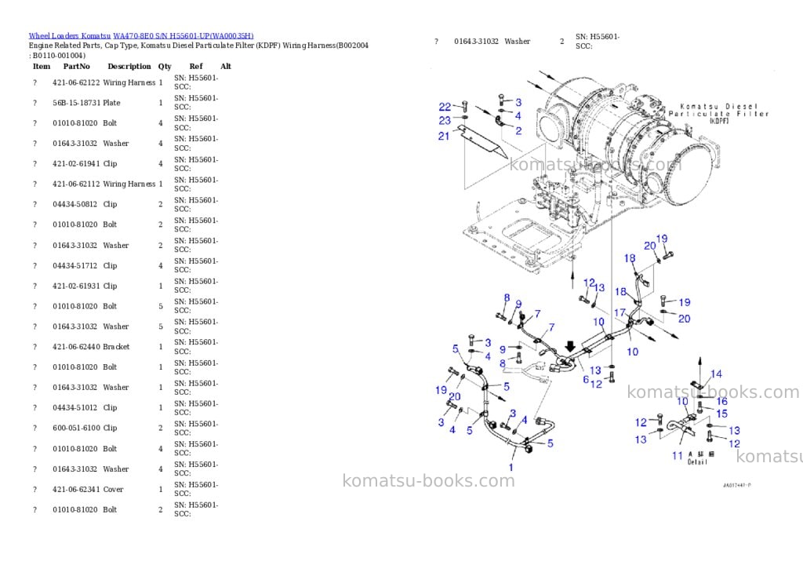Select part number 421-06-62440
This screenshot has height=569, width=803.
[x=76, y=347]
